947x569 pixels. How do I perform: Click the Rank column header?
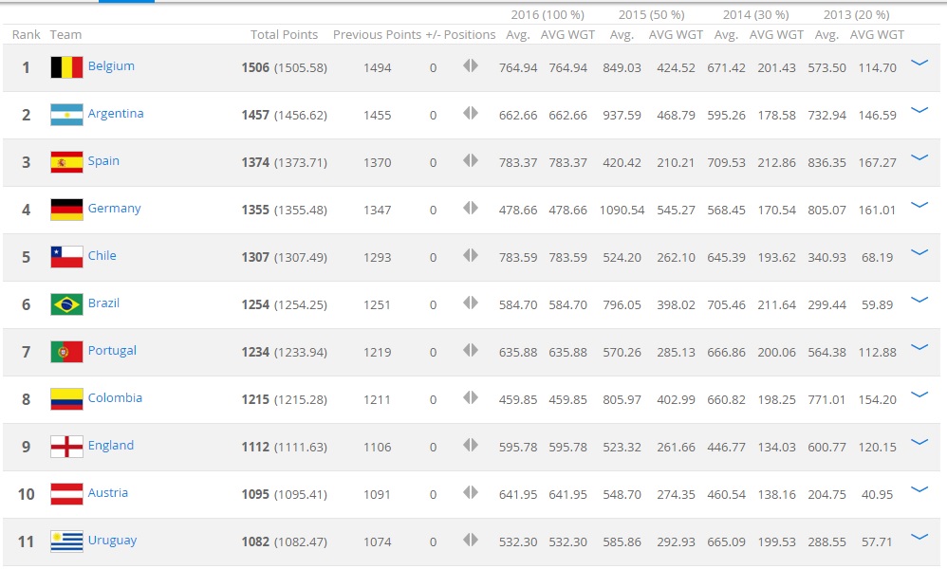(x=26, y=34)
